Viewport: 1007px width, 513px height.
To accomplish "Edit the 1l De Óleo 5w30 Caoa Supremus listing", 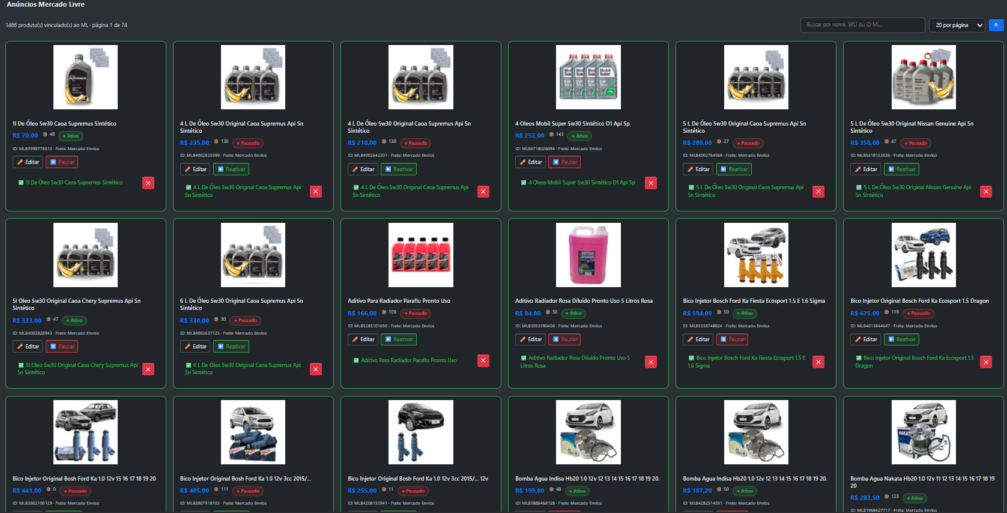I will pyautogui.click(x=28, y=162).
